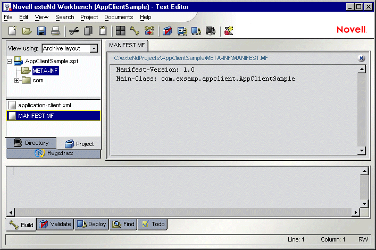
Task: Select AppClientSample.spf project root
Action: (52, 61)
